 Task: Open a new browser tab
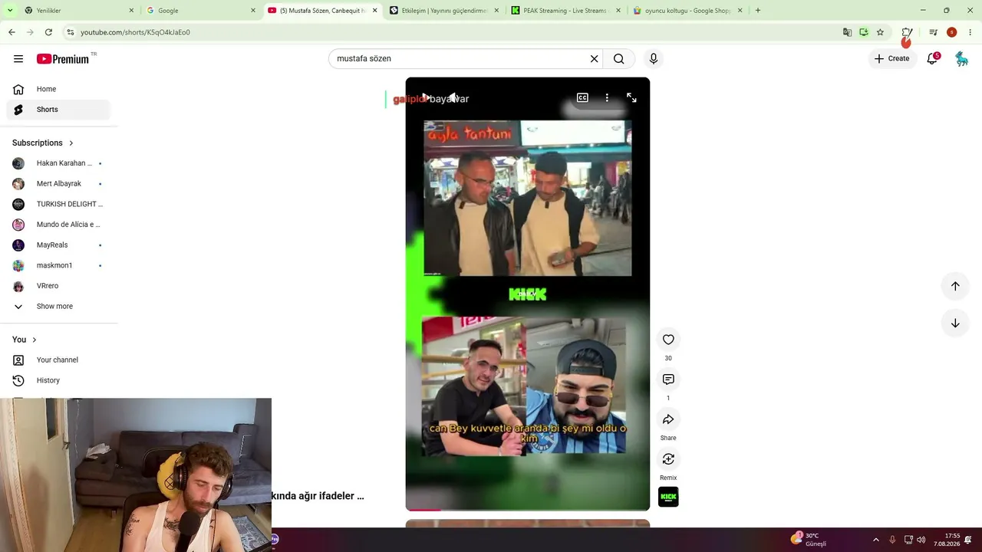pyautogui.click(x=758, y=11)
